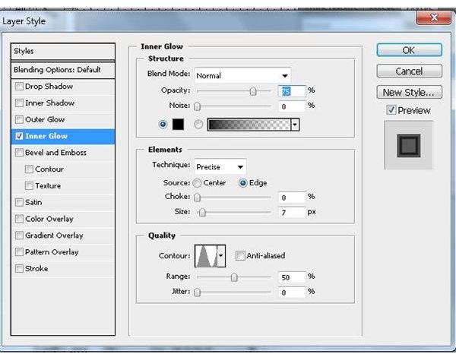Select Blending Options: Default
The width and height of the screenshot is (456, 354).
[x=63, y=70]
